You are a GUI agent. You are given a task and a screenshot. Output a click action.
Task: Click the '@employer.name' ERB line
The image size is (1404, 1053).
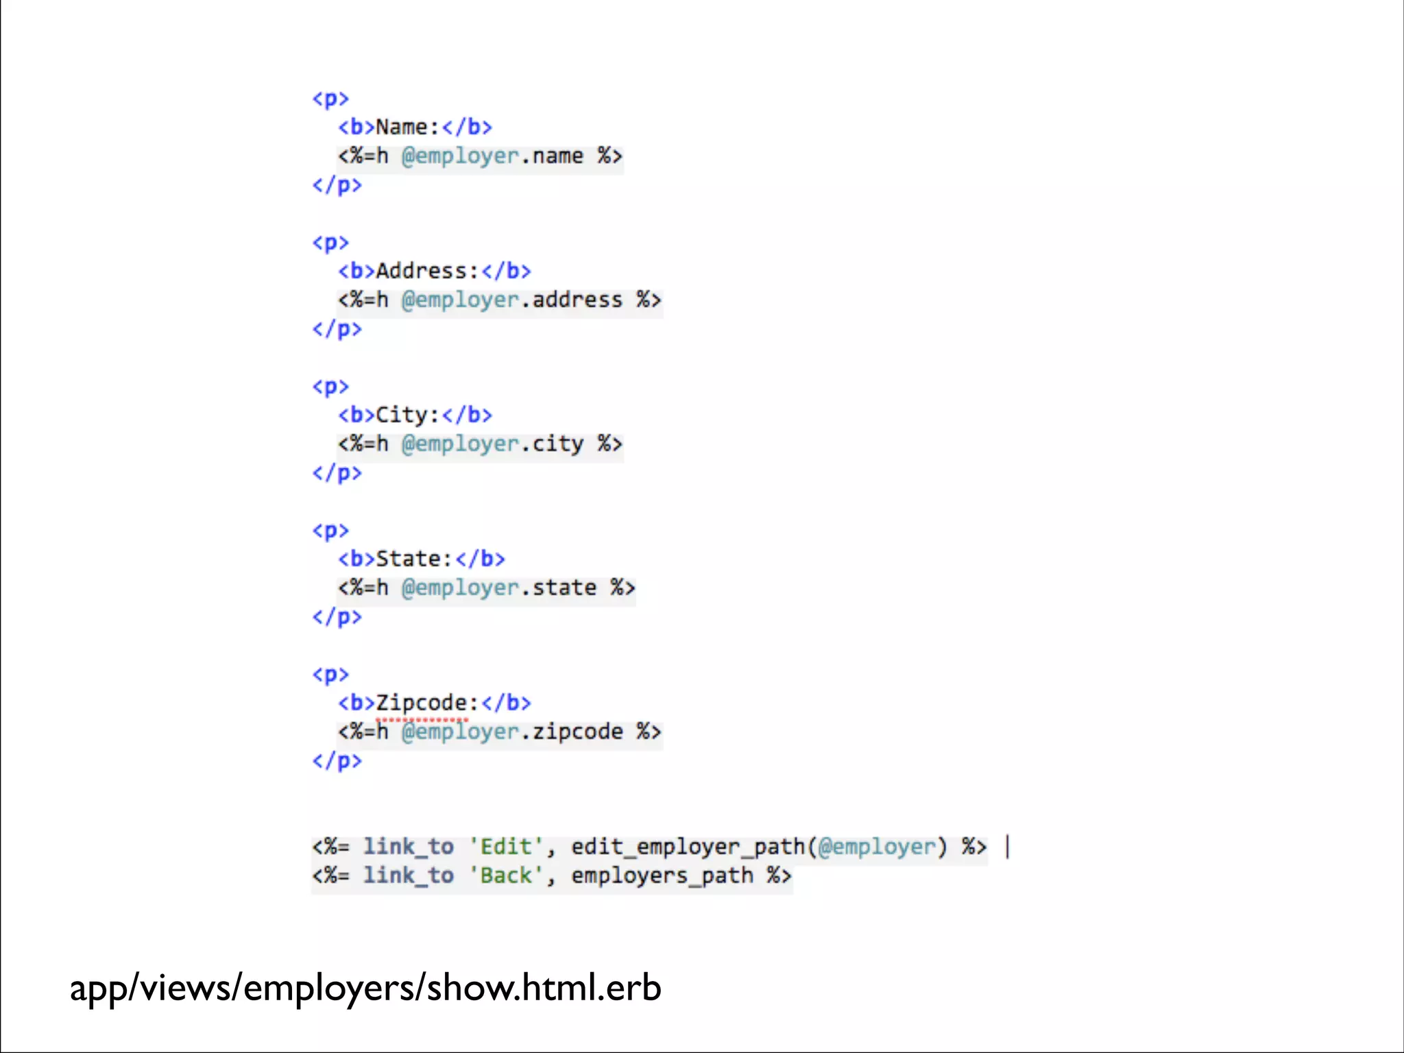(481, 157)
